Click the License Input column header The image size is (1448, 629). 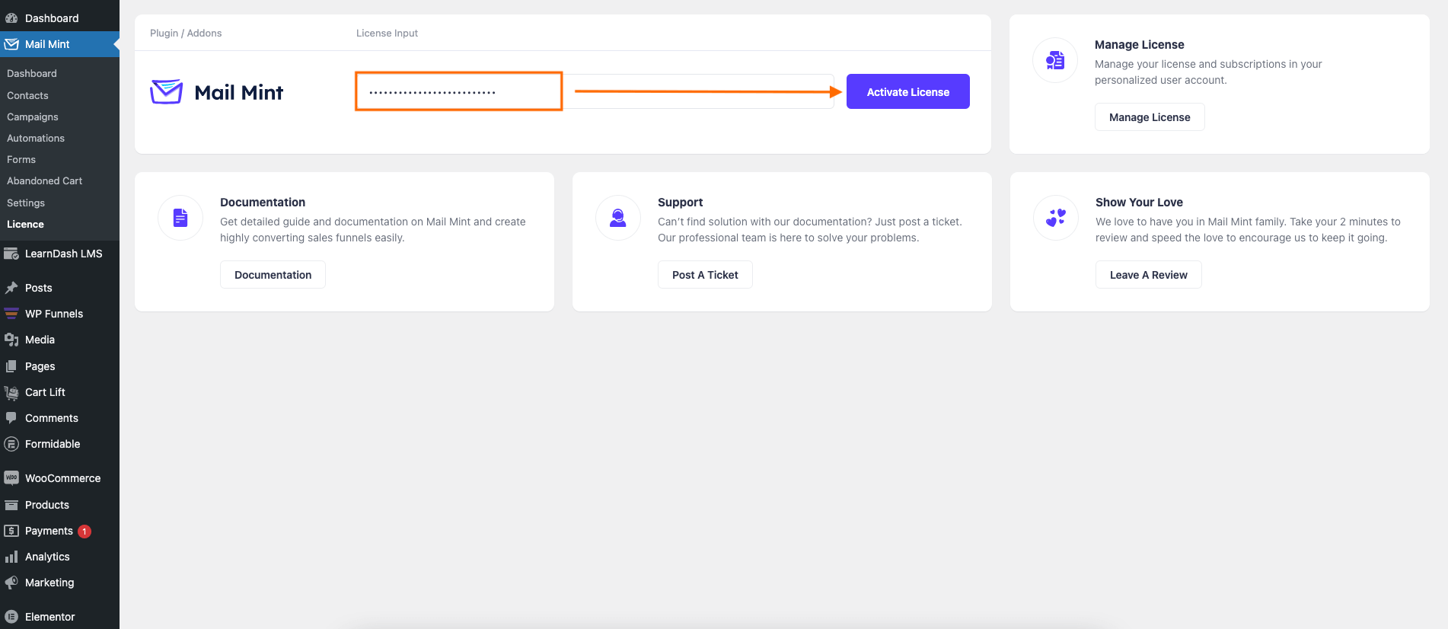click(x=387, y=33)
